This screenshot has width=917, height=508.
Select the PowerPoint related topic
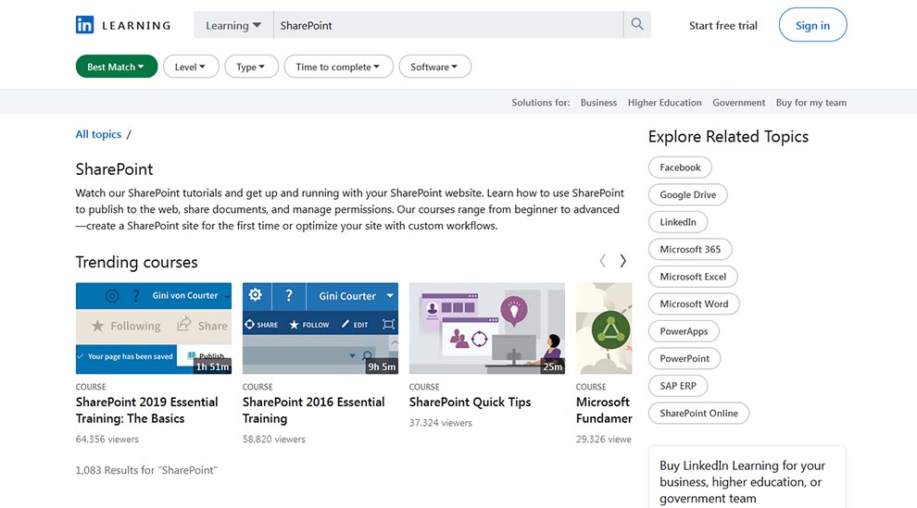(685, 358)
